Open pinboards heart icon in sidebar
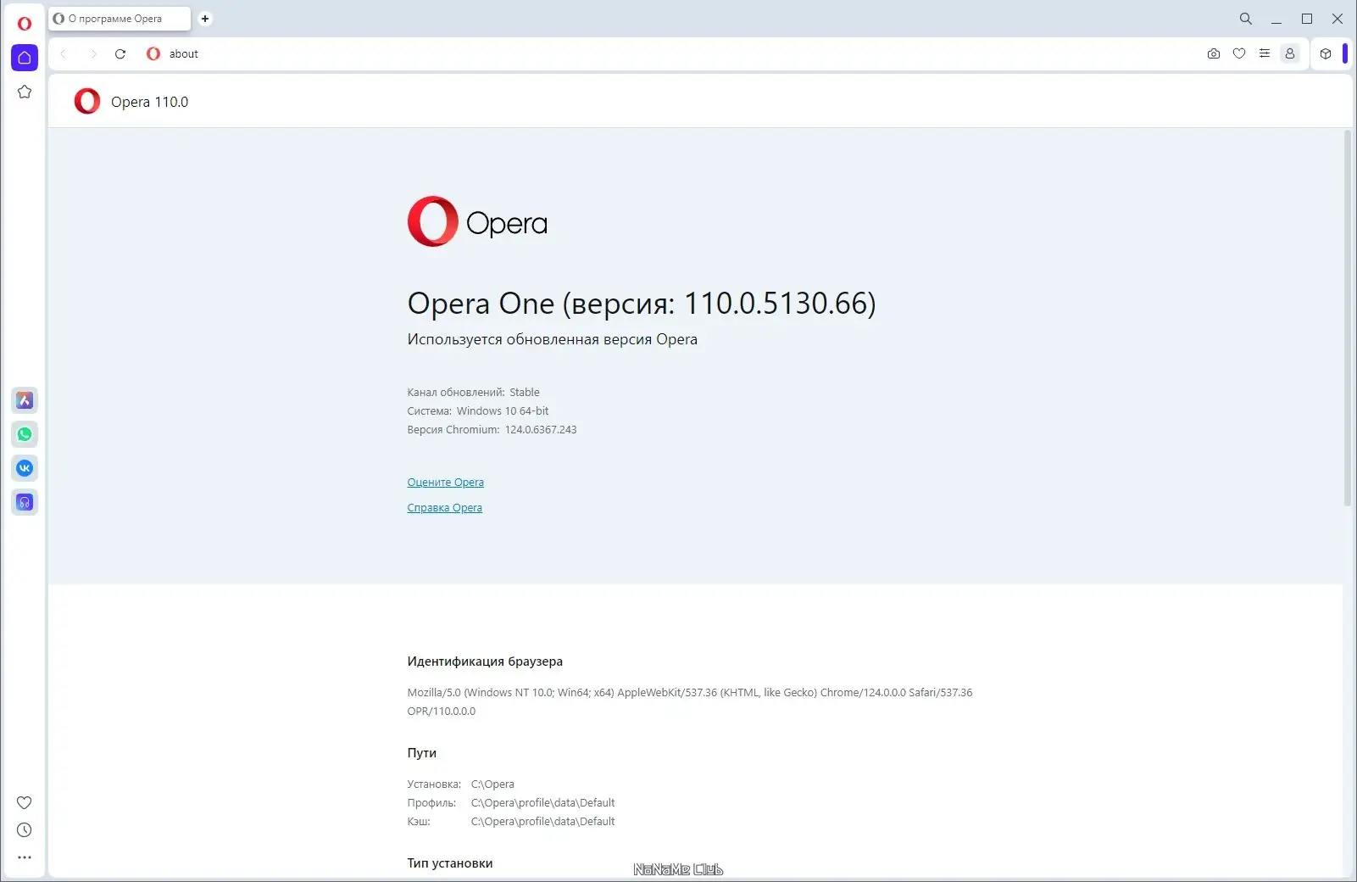The height and width of the screenshot is (882, 1357). click(25, 802)
